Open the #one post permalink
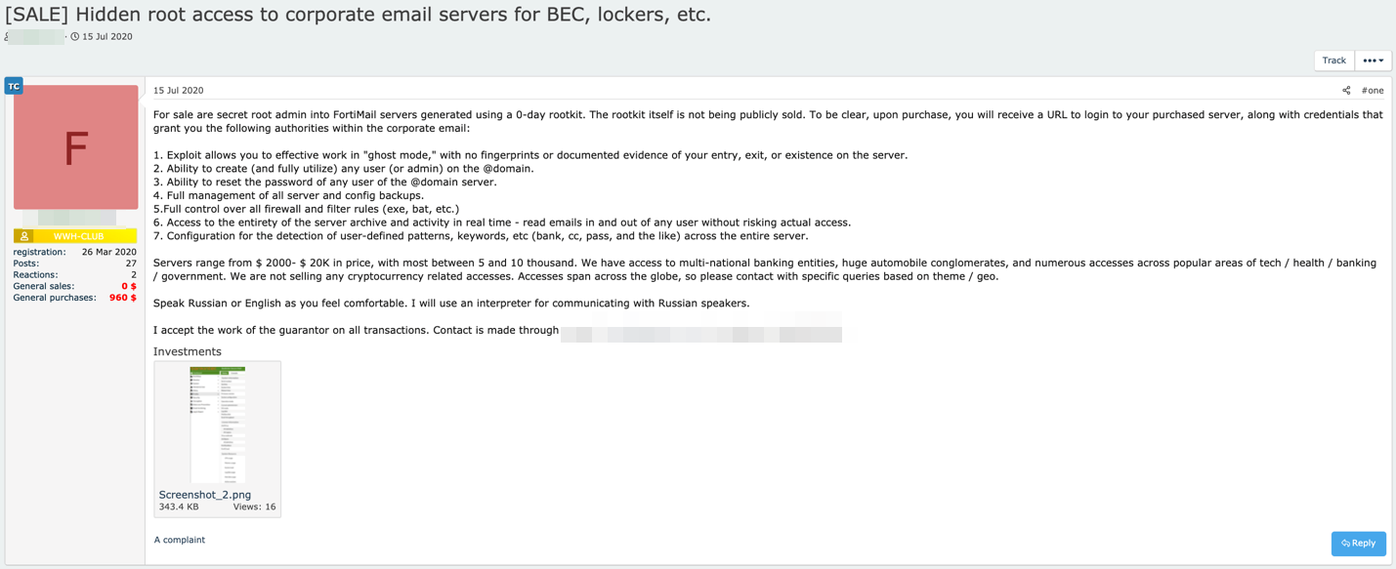This screenshot has height=569, width=1396. 1373,91
